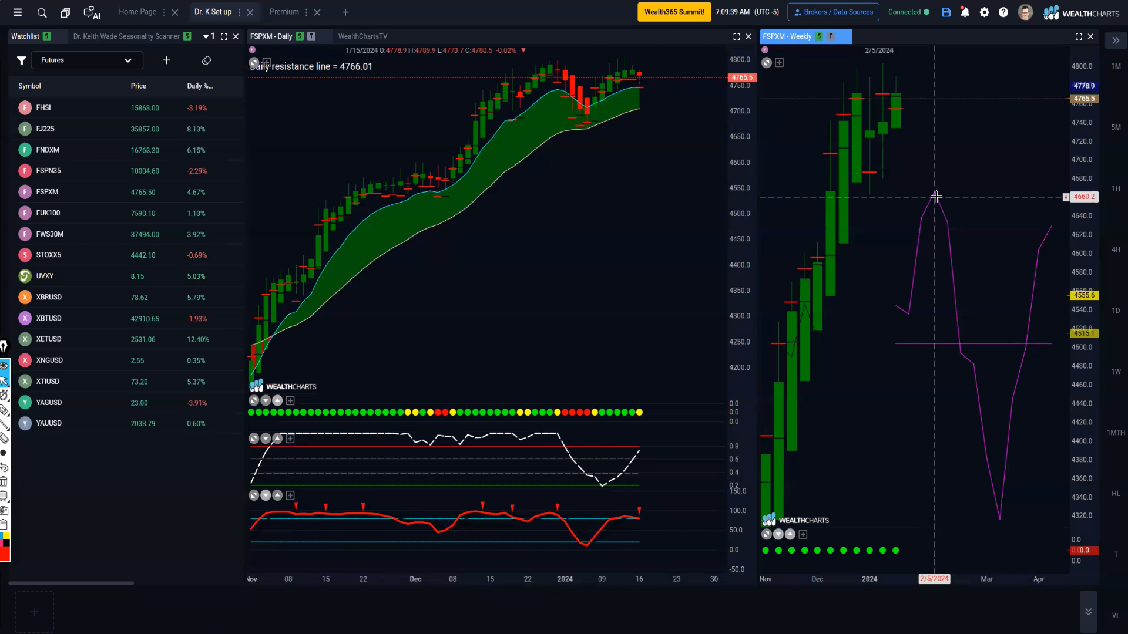Open the Dr. Keith Wade Seasonality Scanner tab
This screenshot has width=1128, height=634.
[x=126, y=36]
